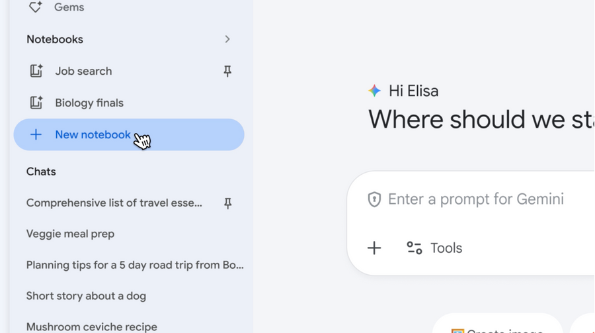Toggle pin on Job search notebook
595x333 pixels.
click(227, 71)
